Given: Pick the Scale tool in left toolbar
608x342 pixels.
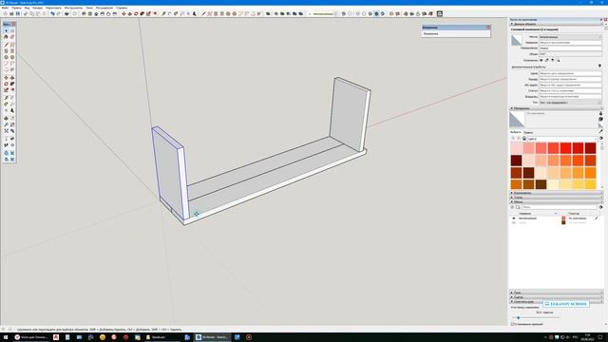Looking at the screenshot, I should (7, 90).
